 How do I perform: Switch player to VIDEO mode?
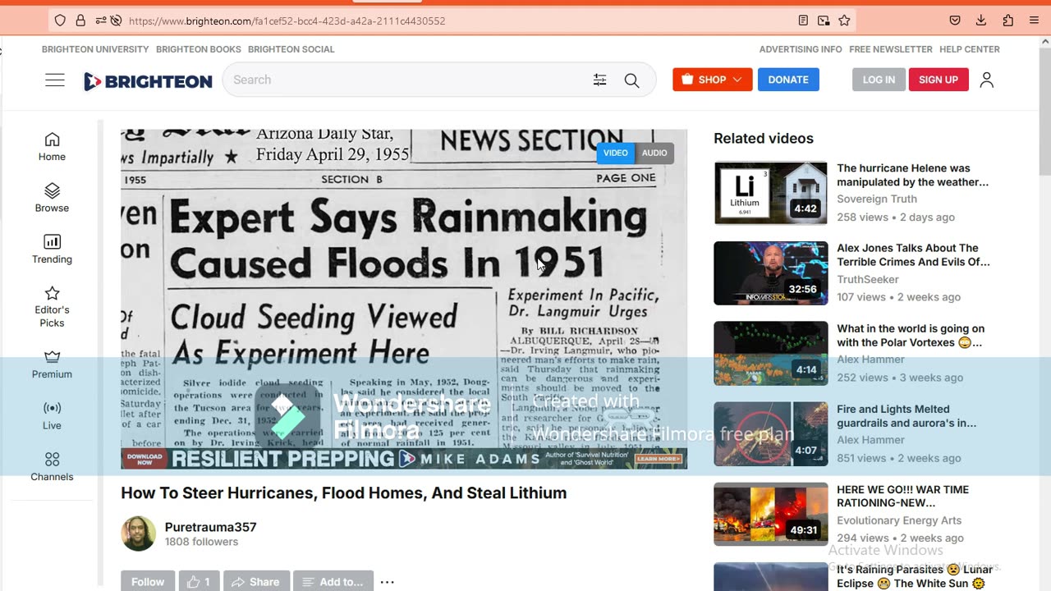[x=616, y=153]
